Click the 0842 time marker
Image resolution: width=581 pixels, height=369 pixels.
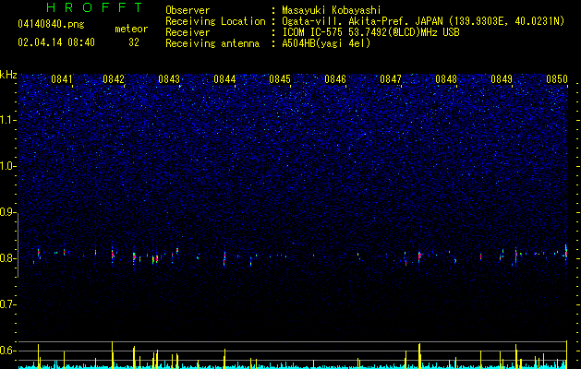(114, 79)
